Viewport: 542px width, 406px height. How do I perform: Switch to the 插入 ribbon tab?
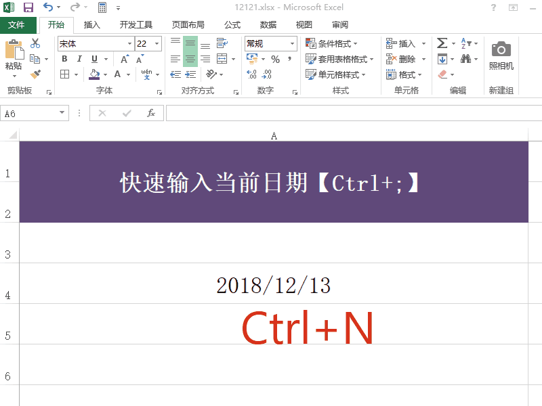[x=92, y=24]
